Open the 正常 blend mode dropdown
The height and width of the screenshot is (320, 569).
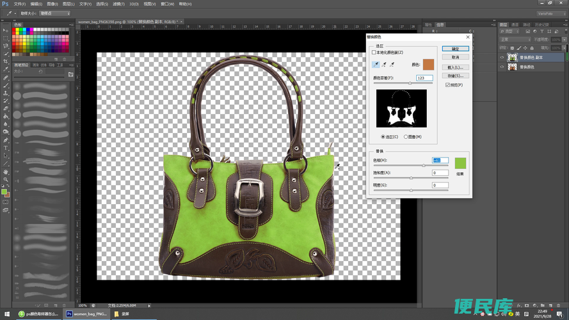tap(514, 39)
